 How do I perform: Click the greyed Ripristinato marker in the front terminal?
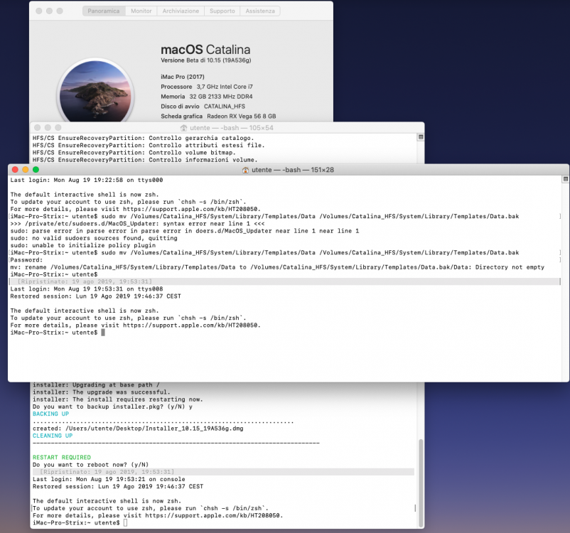pos(85,281)
